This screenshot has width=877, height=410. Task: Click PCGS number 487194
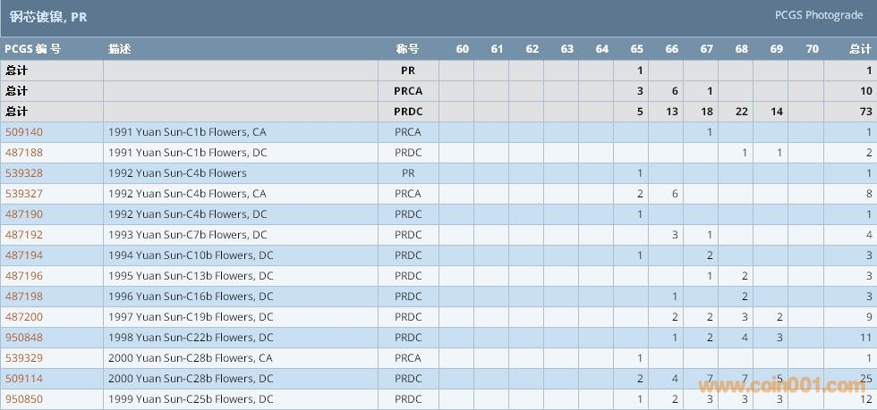click(23, 255)
